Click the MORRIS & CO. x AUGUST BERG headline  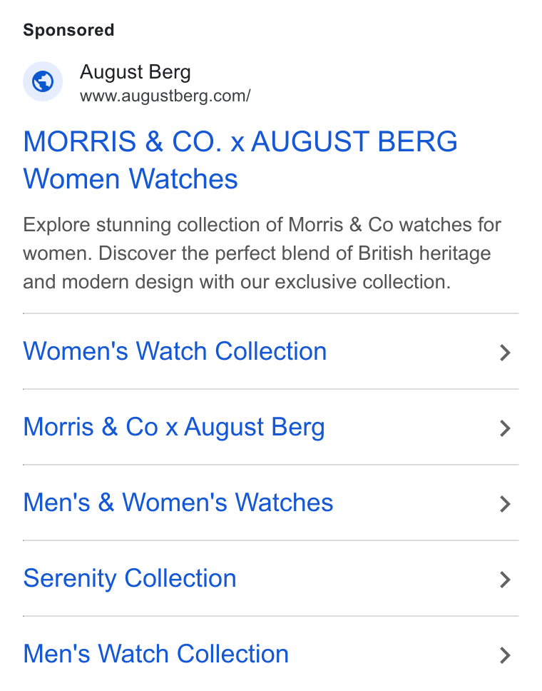point(240,141)
